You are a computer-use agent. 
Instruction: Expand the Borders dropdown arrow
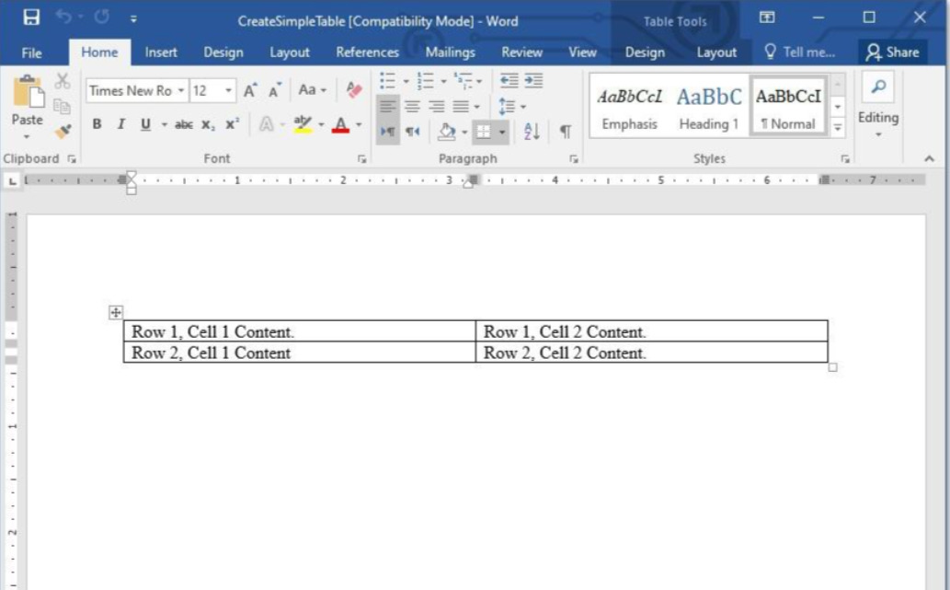(x=502, y=132)
